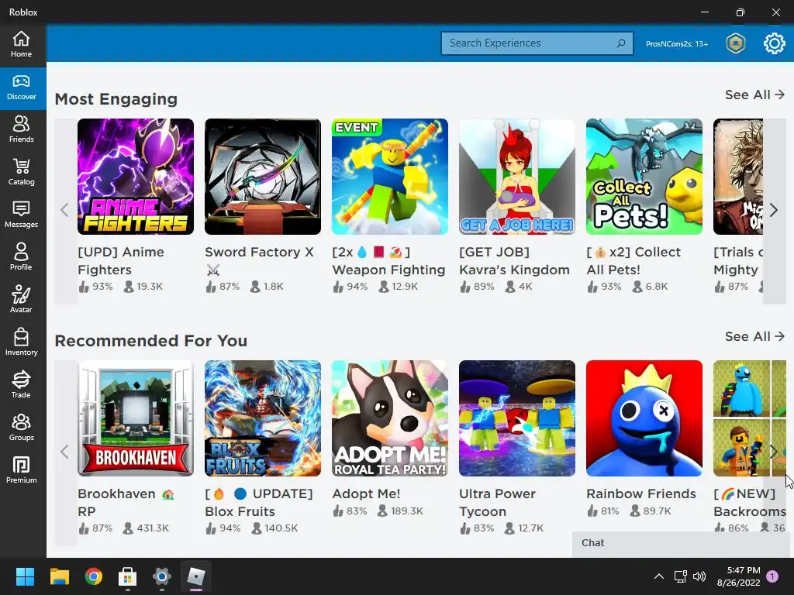
Task: Open your Inventory
Action: [21, 342]
